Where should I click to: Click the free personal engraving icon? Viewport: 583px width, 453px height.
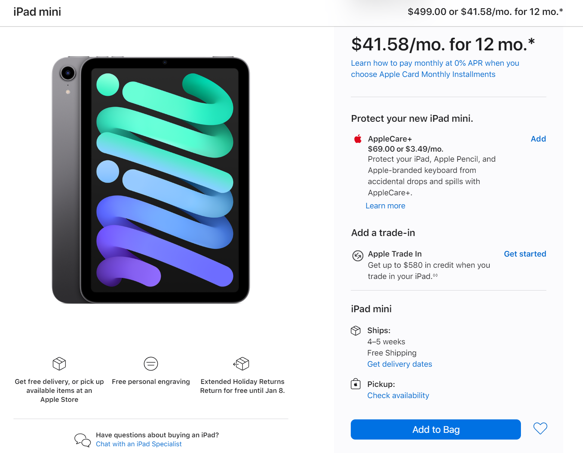151,363
